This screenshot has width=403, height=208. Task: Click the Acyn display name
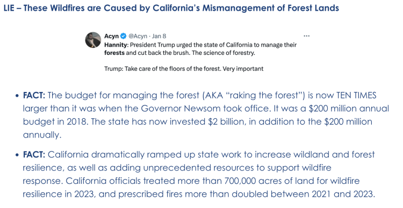click(112, 36)
